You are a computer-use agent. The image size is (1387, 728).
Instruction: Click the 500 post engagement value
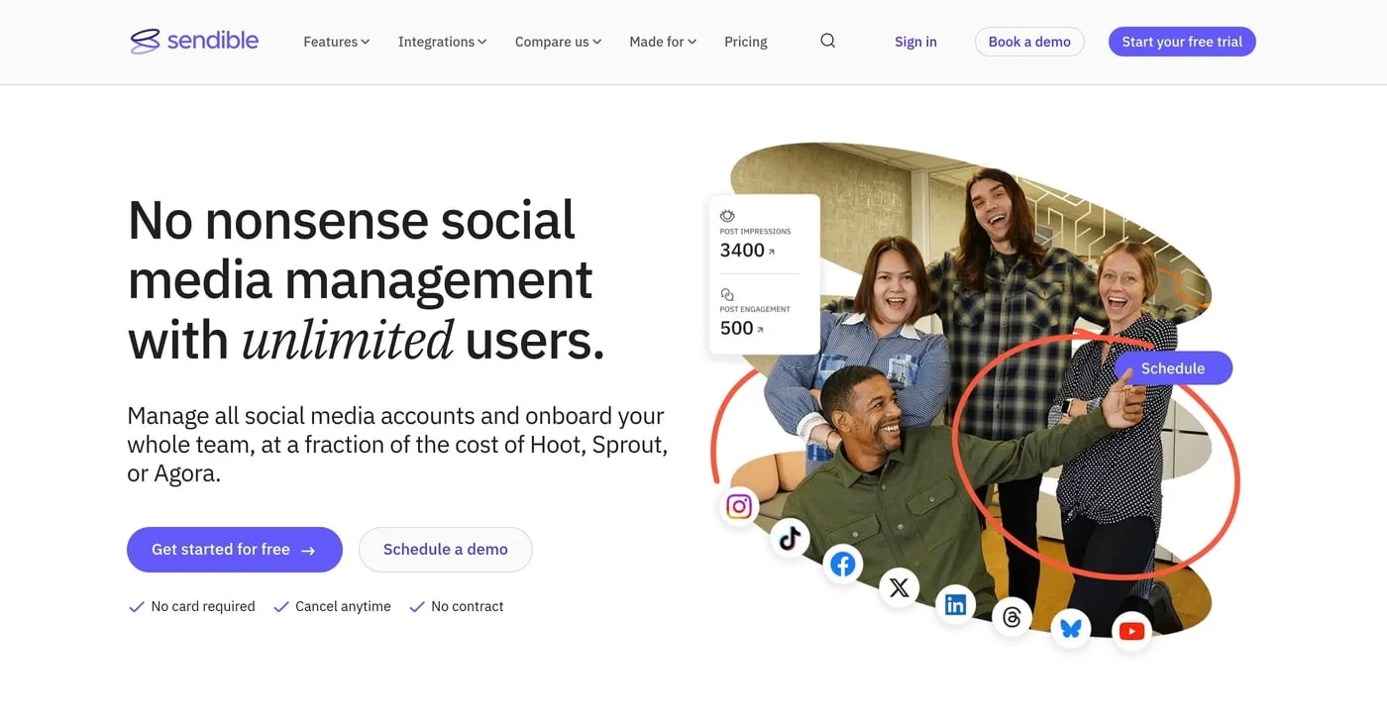(736, 329)
